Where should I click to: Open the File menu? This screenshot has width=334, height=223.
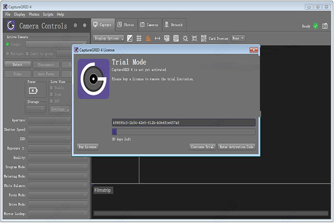point(8,14)
